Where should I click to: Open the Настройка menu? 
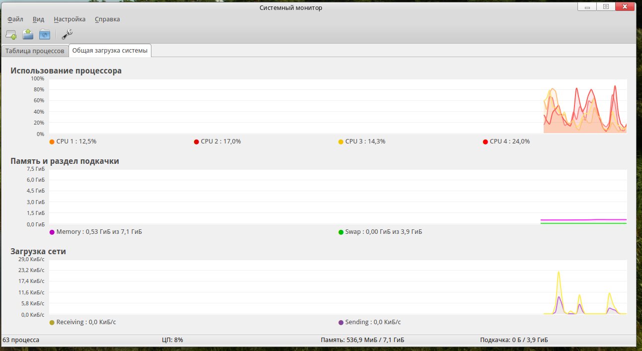coord(70,19)
